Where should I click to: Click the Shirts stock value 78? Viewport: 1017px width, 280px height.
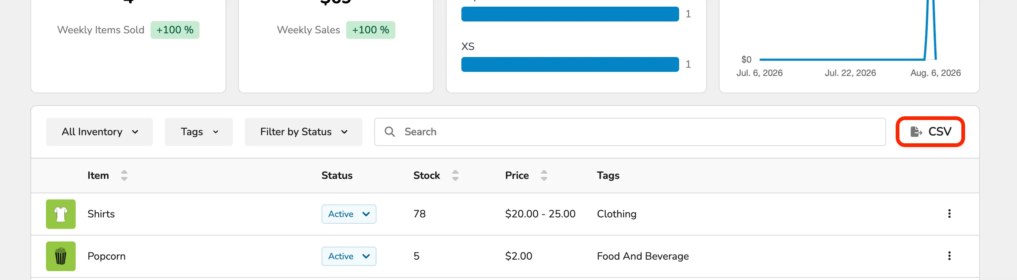tap(419, 214)
